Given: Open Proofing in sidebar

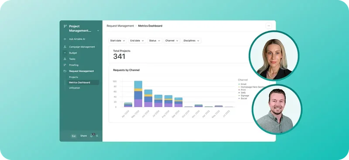Looking at the screenshot, I should tap(74, 65).
